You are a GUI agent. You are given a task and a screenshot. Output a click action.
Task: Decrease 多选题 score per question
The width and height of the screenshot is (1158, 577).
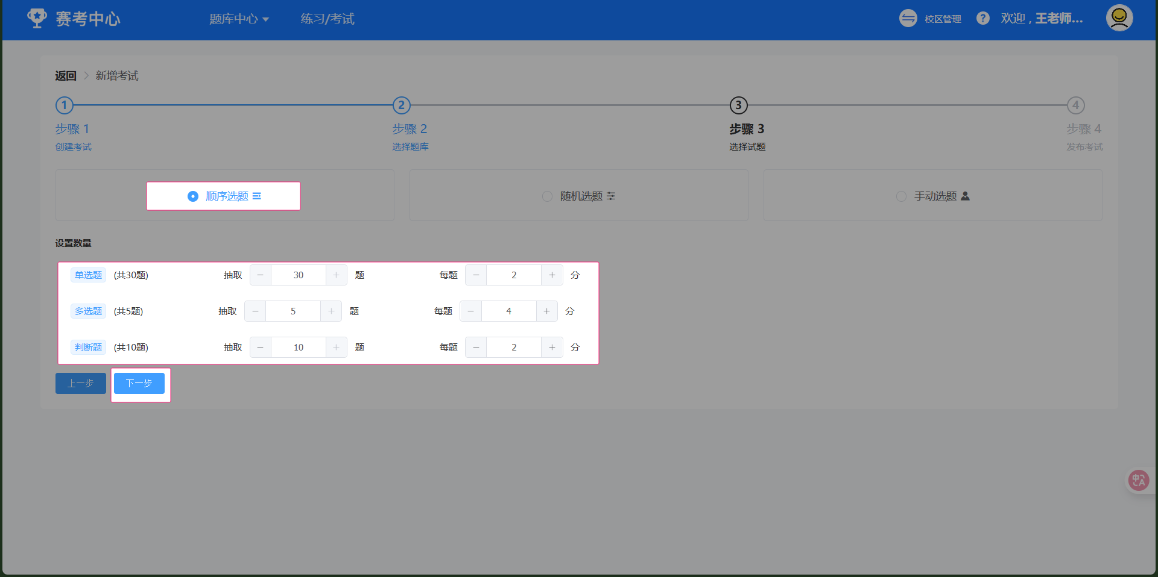click(x=470, y=311)
